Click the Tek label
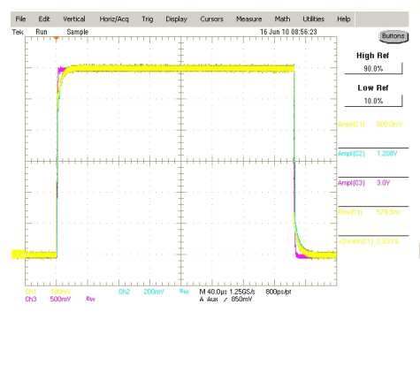Screen dimensions: 420x365 [x=18, y=32]
